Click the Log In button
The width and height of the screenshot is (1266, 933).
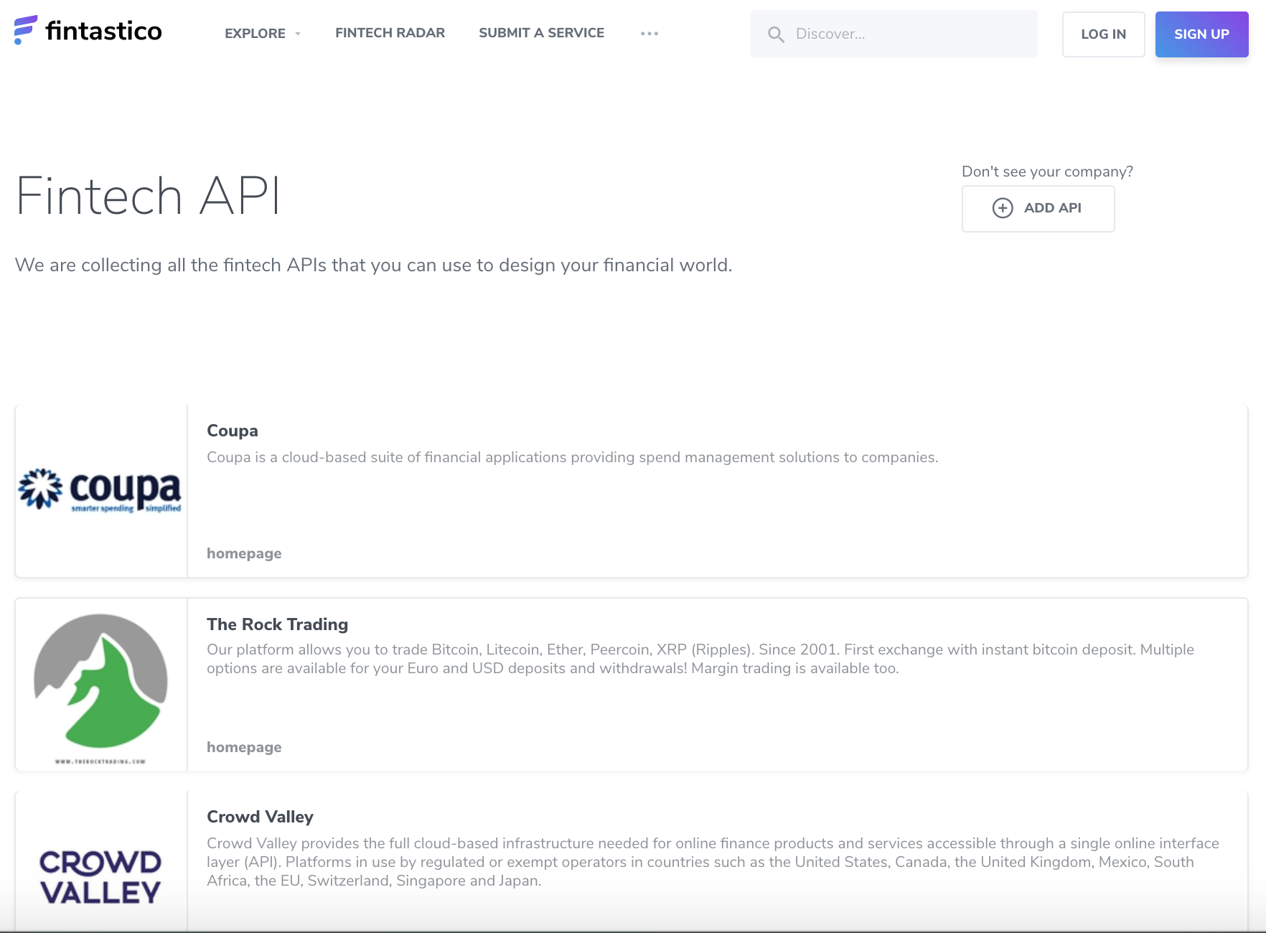[x=1103, y=34]
